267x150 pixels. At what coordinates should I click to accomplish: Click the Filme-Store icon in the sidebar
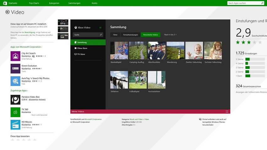click(75, 48)
